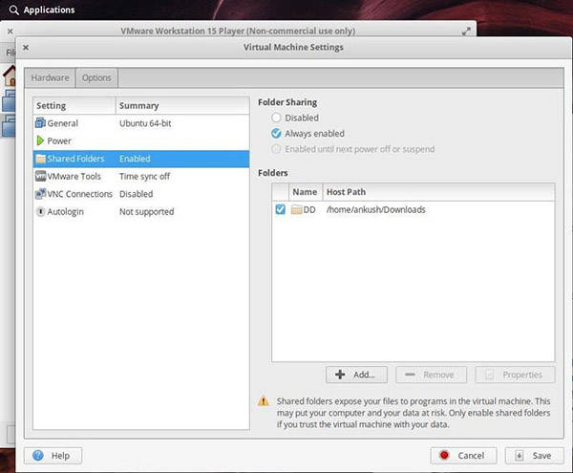Open the Applications menu
Image resolution: width=573 pixels, height=473 pixels.
[49, 10]
